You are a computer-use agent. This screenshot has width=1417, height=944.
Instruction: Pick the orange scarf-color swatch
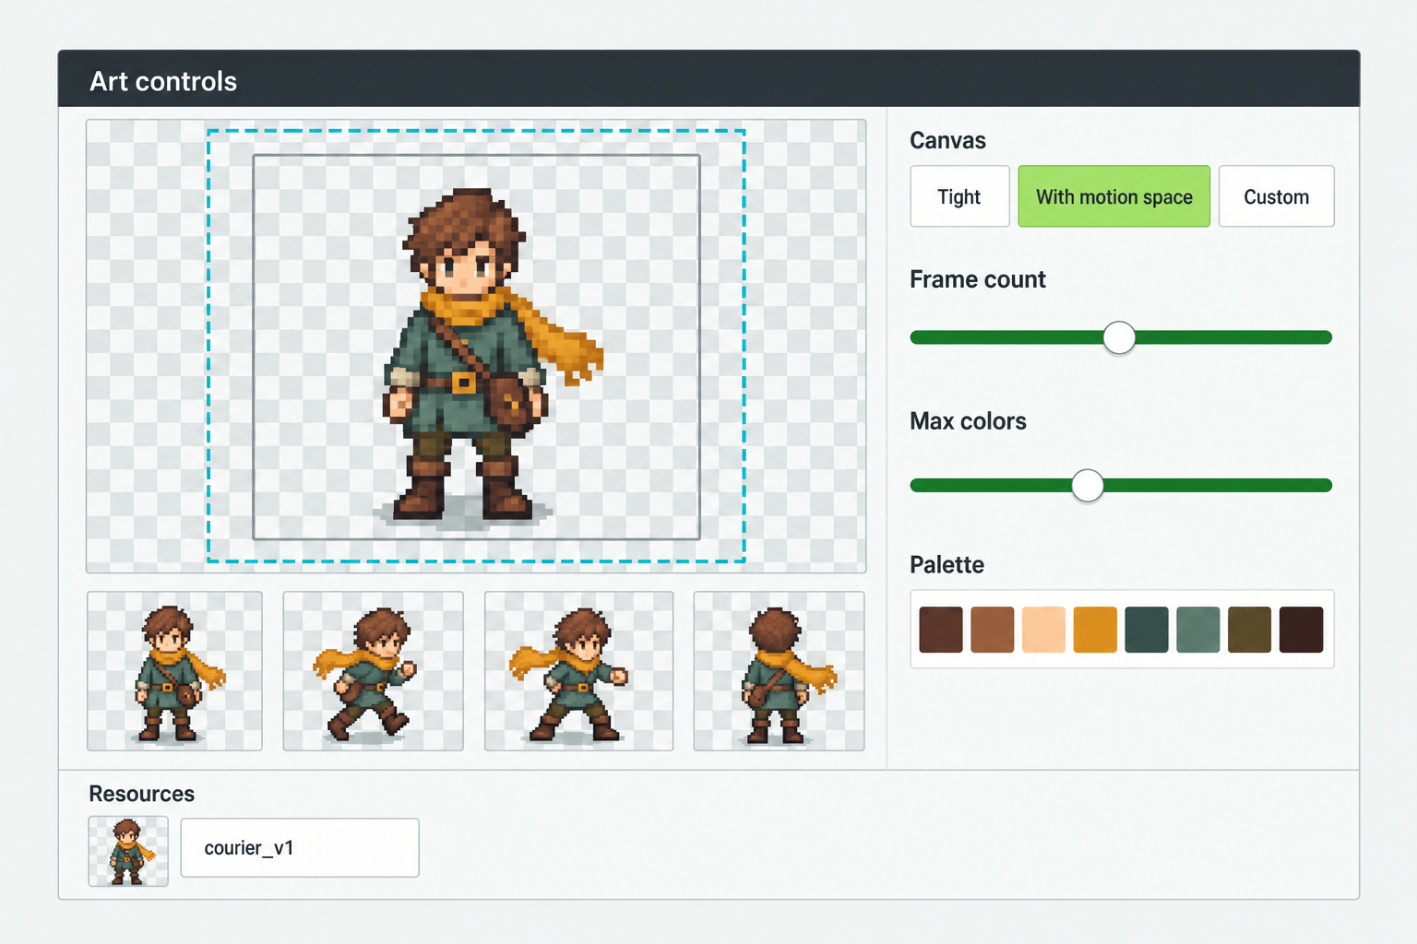(x=1095, y=630)
